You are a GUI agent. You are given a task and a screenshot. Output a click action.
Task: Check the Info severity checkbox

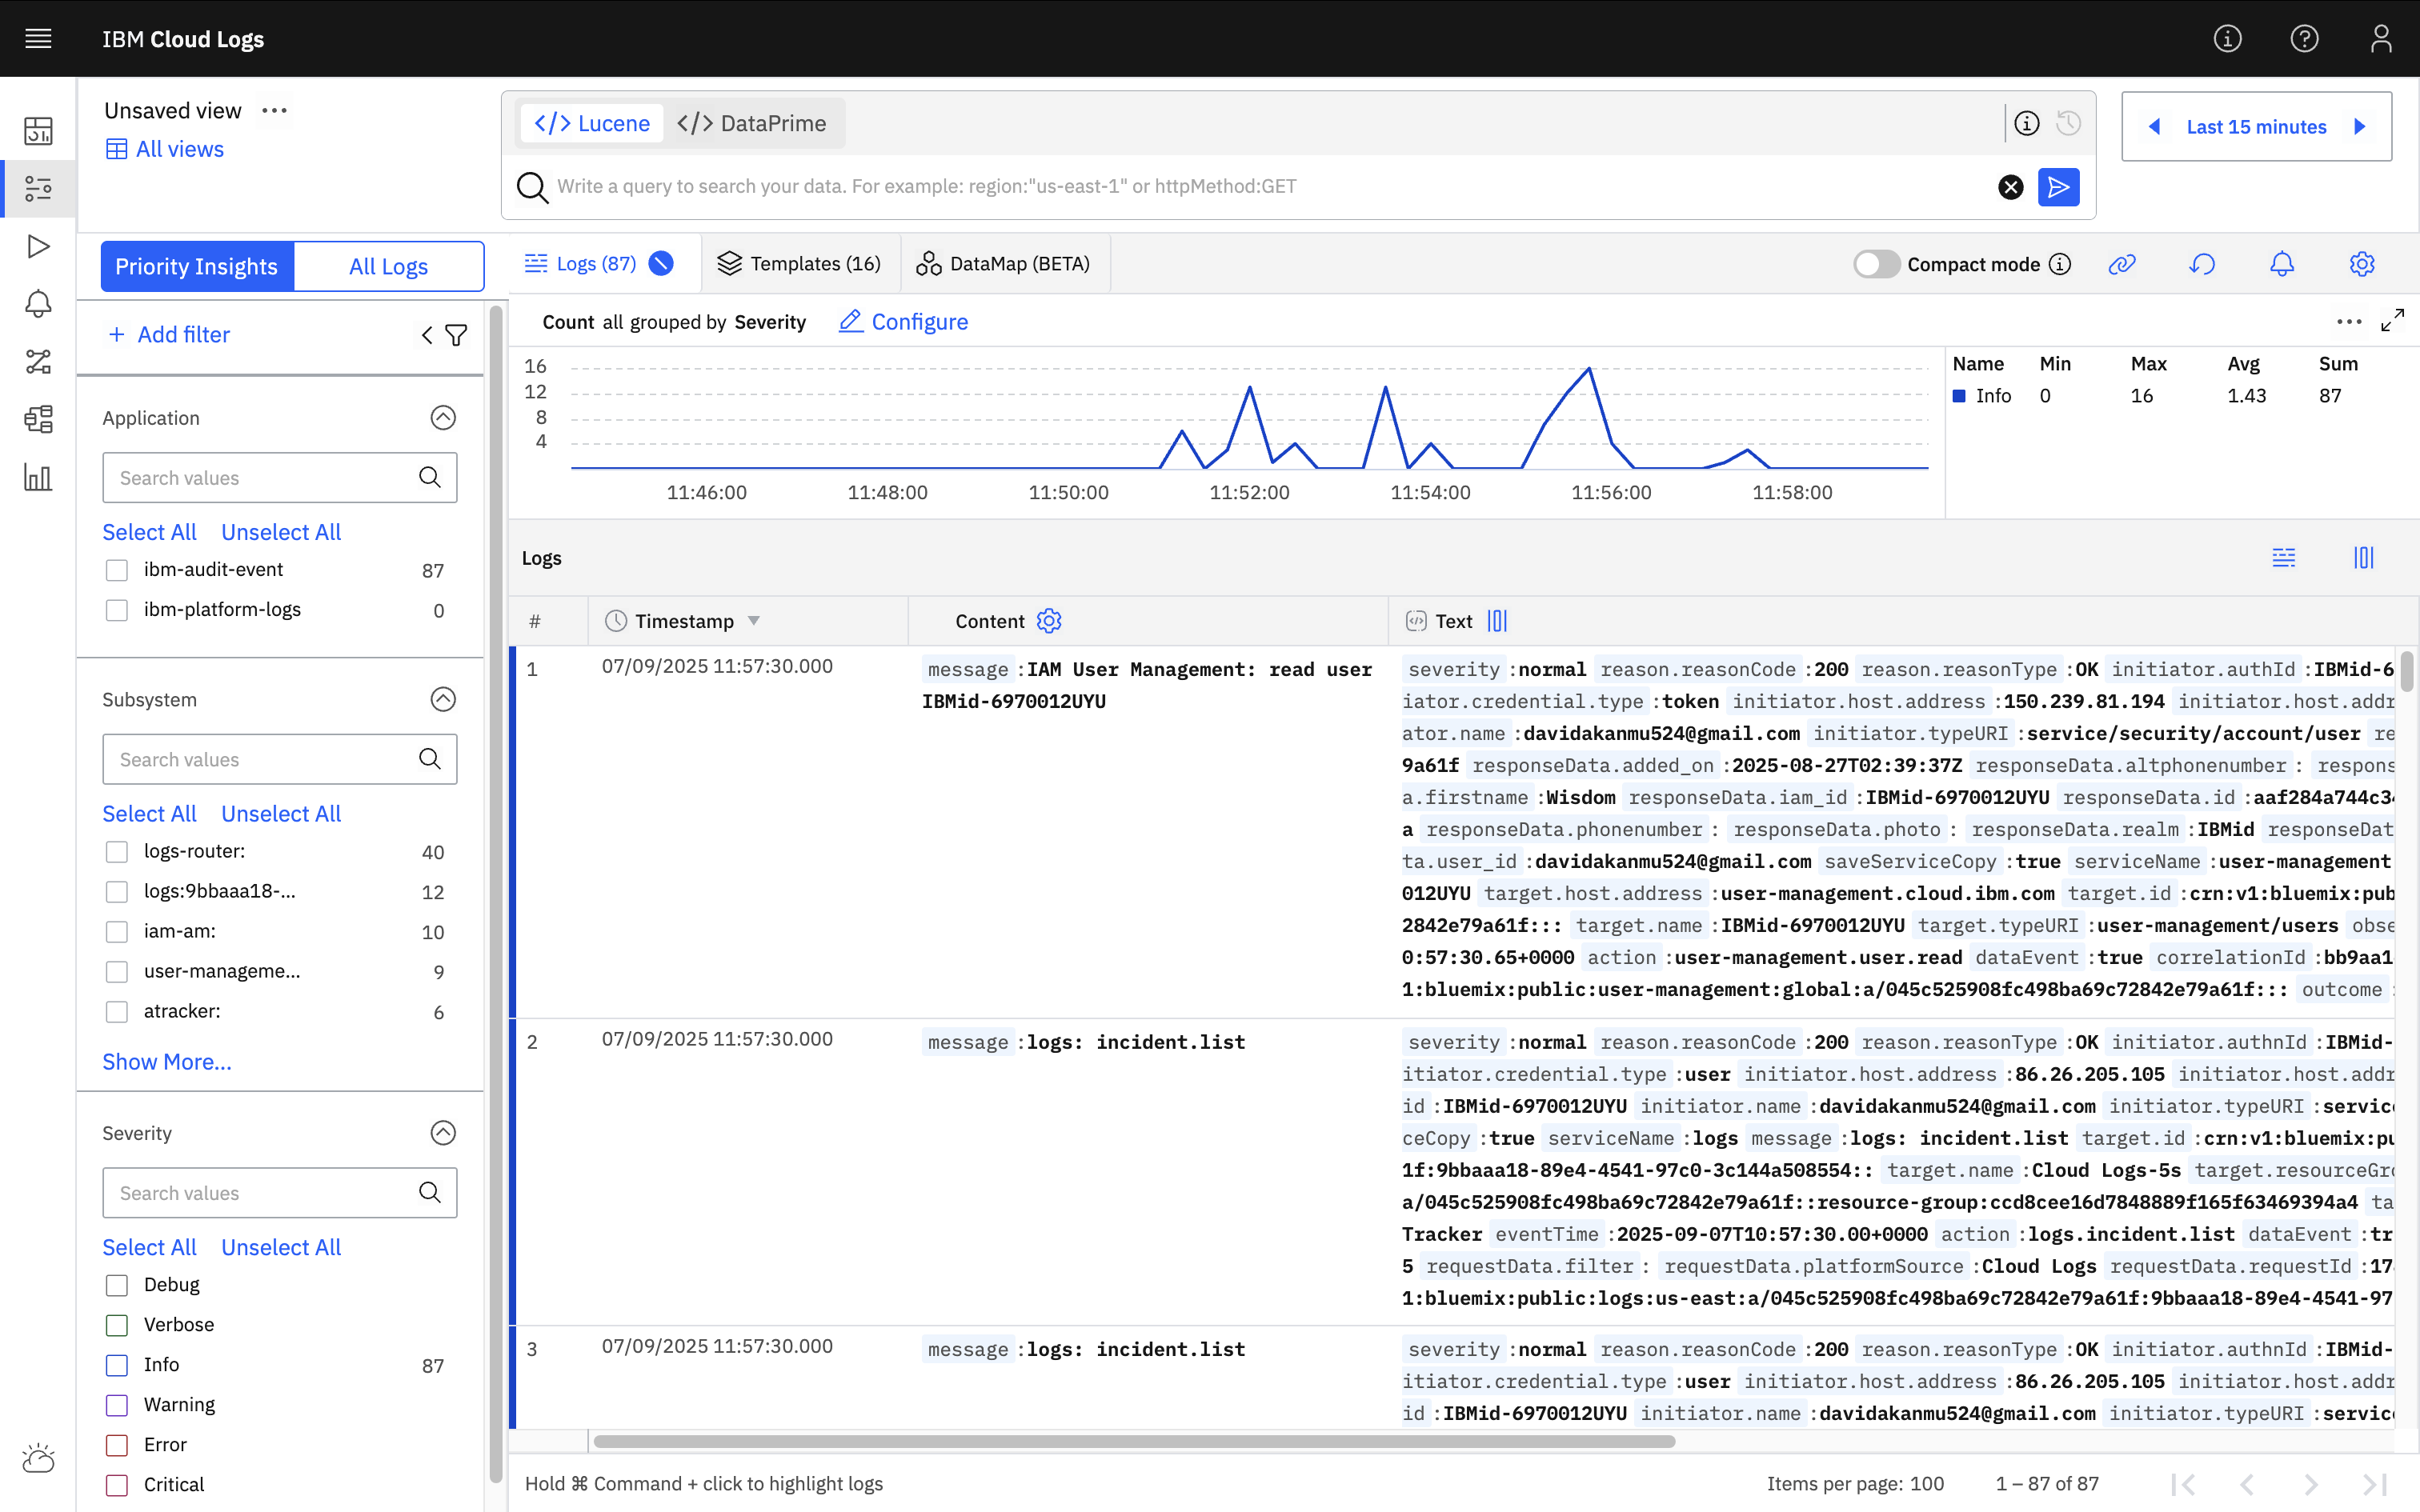tap(116, 1364)
